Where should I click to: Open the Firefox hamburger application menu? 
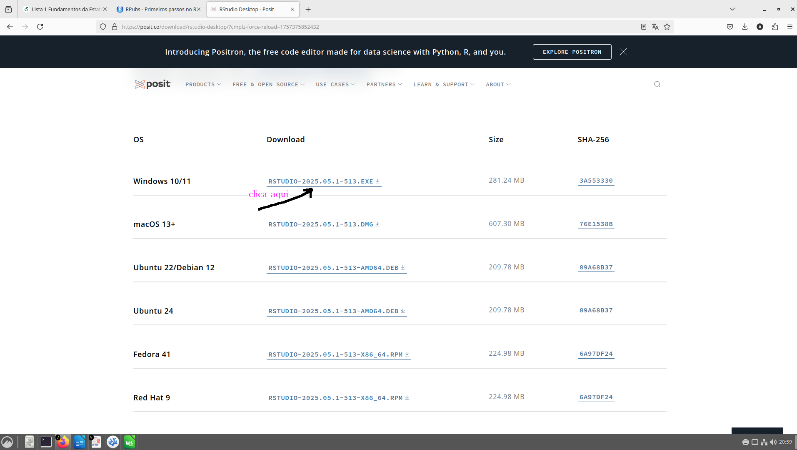pos(790,27)
